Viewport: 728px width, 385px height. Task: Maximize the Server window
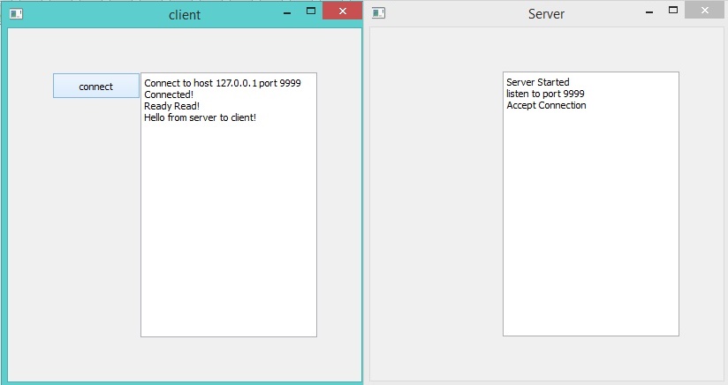[673, 11]
